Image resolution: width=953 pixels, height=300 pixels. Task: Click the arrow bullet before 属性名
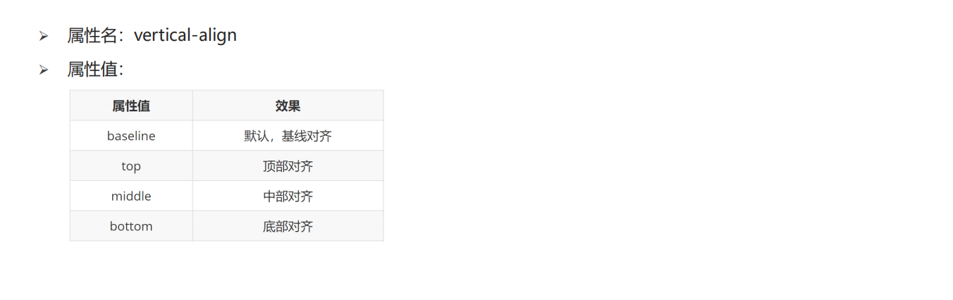click(44, 36)
